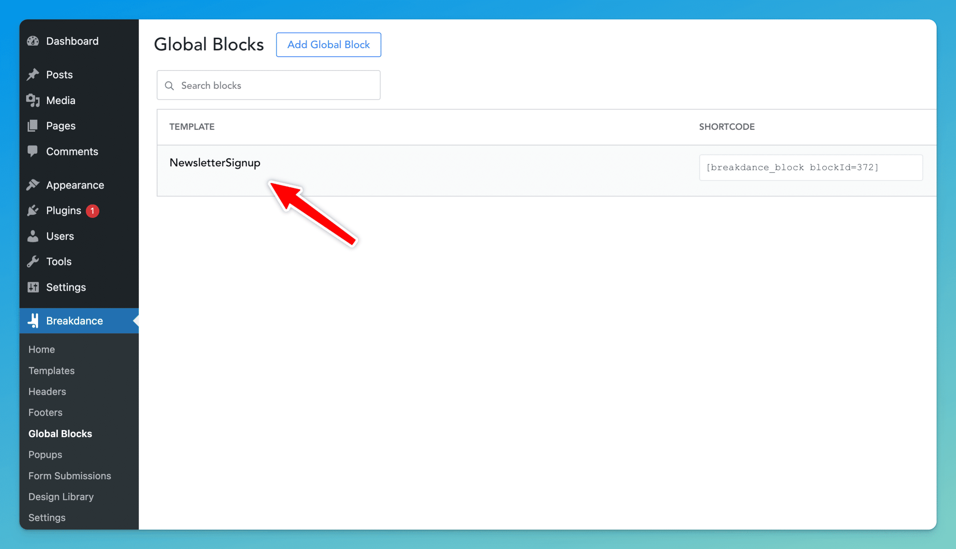Click the Dashboard gauge icon

pyautogui.click(x=33, y=41)
